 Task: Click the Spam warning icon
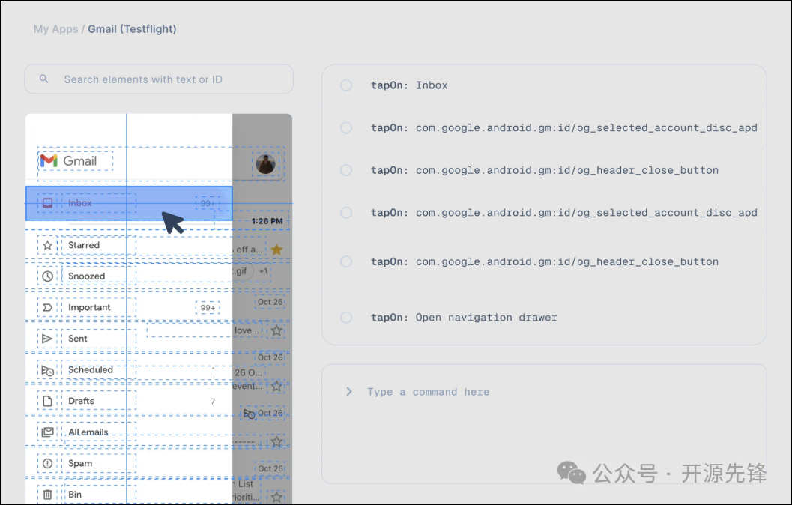pyautogui.click(x=47, y=464)
